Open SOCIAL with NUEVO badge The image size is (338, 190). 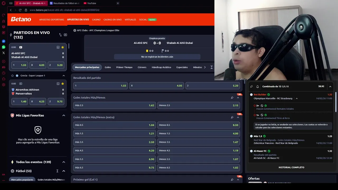(x=148, y=20)
